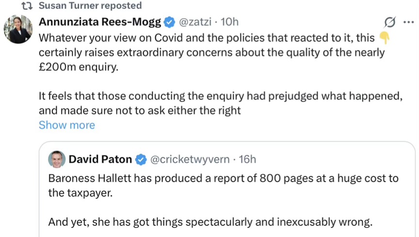This screenshot has height=237, width=419.
Task: Click the Grok slashed-circle icon
Action: click(x=389, y=22)
